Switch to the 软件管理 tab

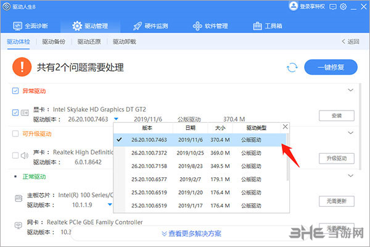[x=210, y=26]
